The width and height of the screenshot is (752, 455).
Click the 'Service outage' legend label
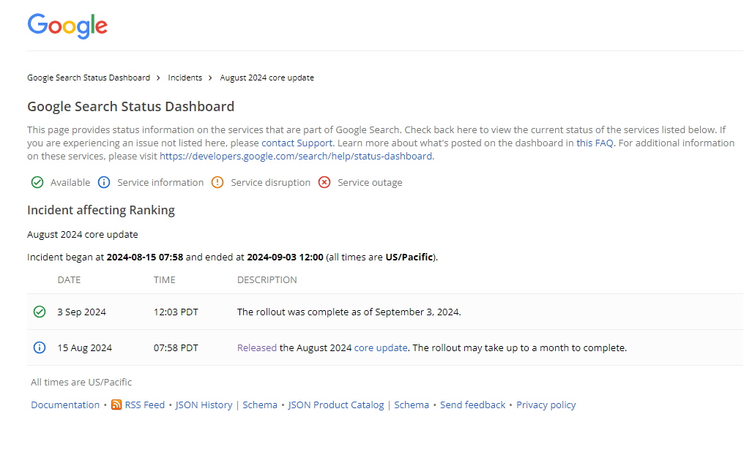371,182
